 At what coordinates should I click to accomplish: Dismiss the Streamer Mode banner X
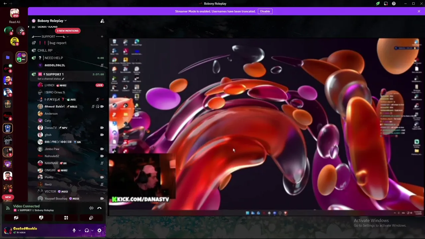(419, 11)
